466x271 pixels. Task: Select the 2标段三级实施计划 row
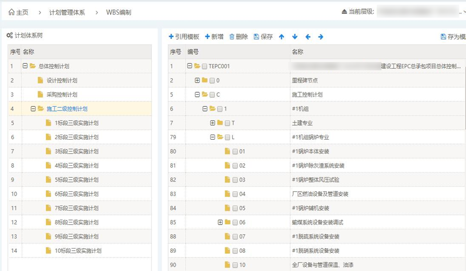pyautogui.click(x=80, y=137)
